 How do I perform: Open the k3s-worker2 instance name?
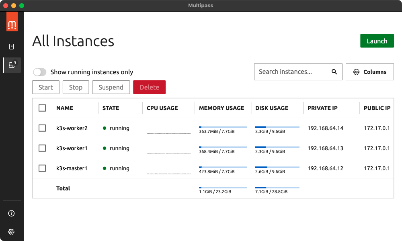tap(72, 128)
